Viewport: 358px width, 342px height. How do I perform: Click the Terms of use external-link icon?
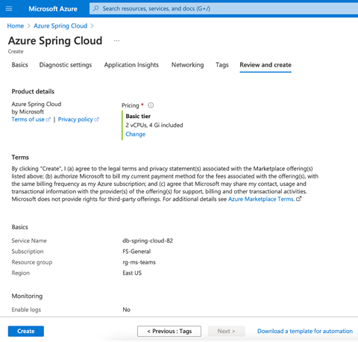click(48, 119)
